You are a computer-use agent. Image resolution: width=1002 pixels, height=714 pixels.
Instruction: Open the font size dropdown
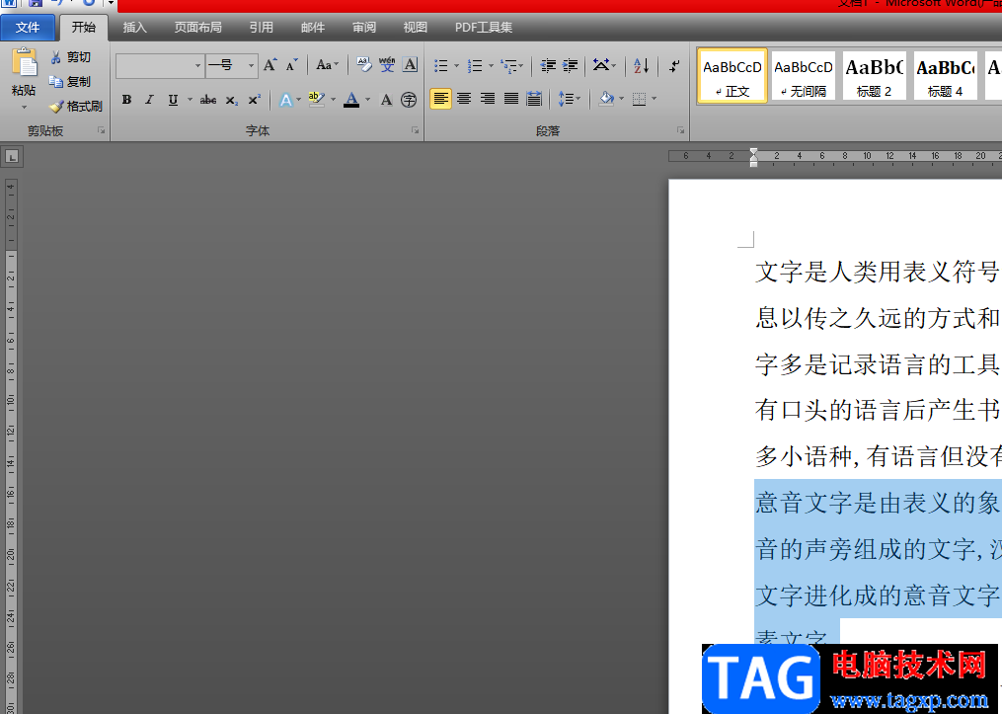point(251,66)
